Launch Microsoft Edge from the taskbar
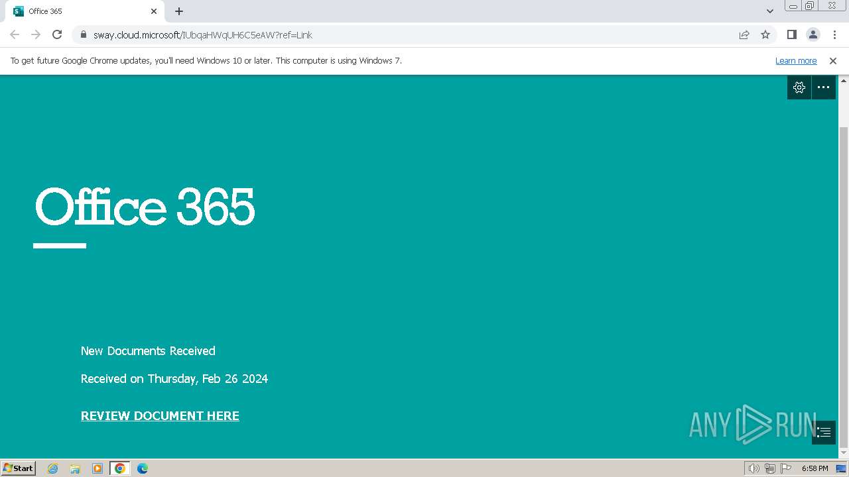This screenshot has height=477, width=849. click(x=143, y=468)
